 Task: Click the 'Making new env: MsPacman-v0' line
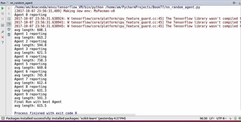pyautogui.click(x=65, y=11)
